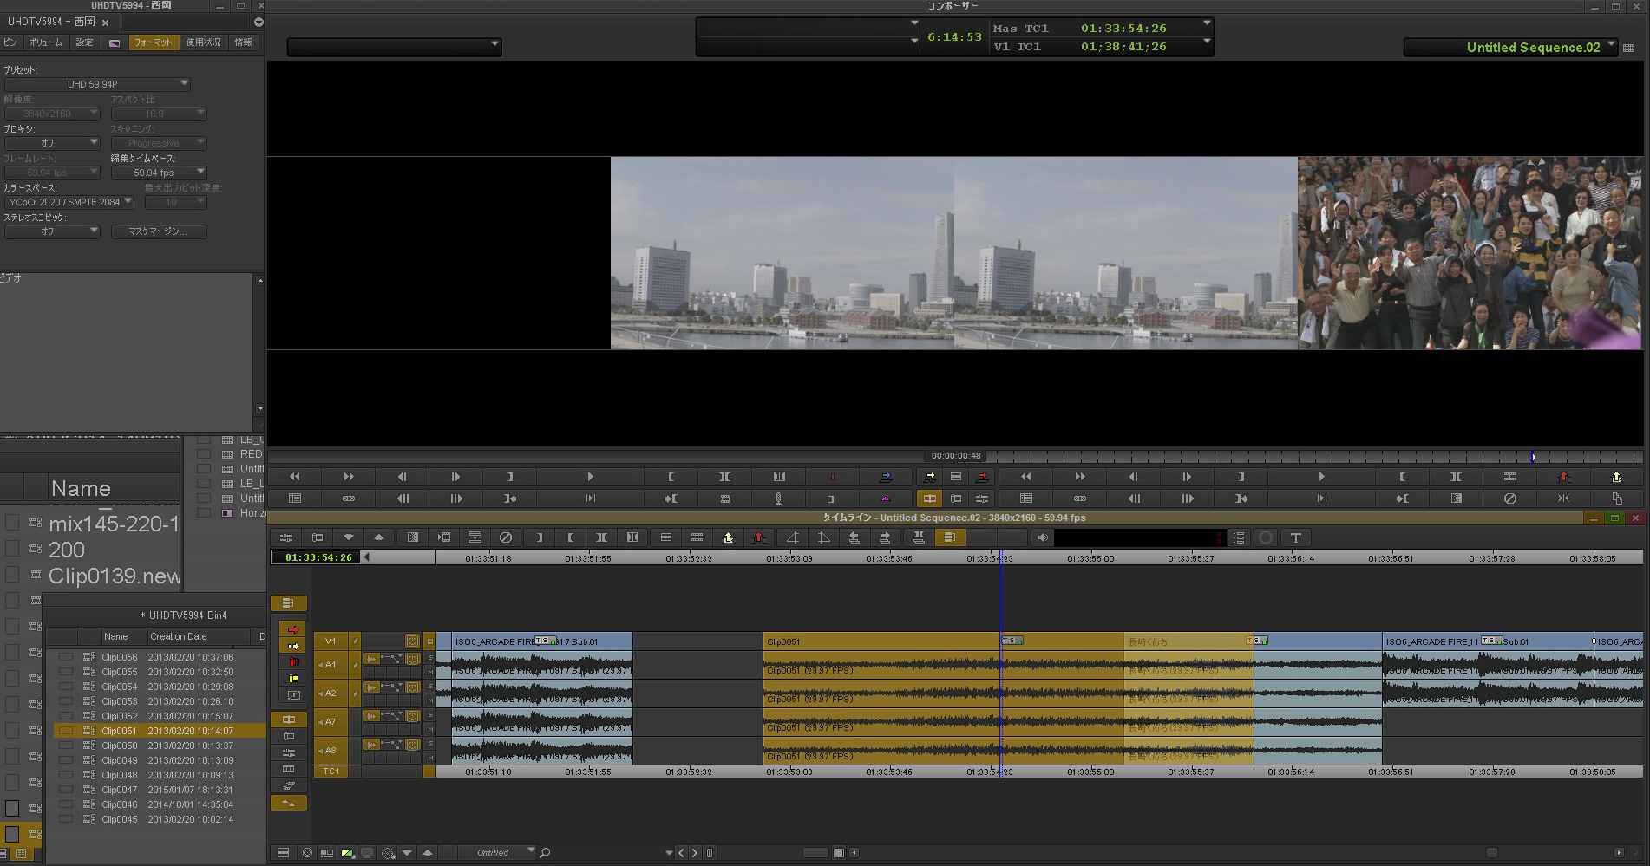This screenshot has height=866, width=1650.
Task: Toggle the V1 track power button
Action: point(412,641)
